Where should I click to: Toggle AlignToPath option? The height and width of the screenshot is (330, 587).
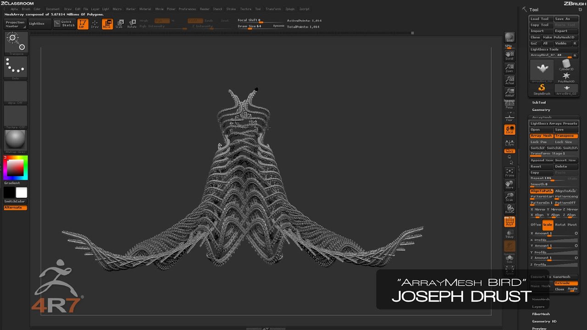(542, 191)
